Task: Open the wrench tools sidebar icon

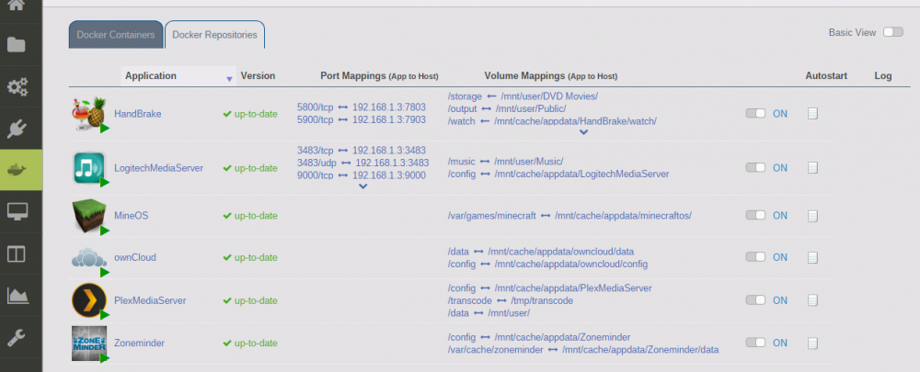Action: pyautogui.click(x=17, y=337)
